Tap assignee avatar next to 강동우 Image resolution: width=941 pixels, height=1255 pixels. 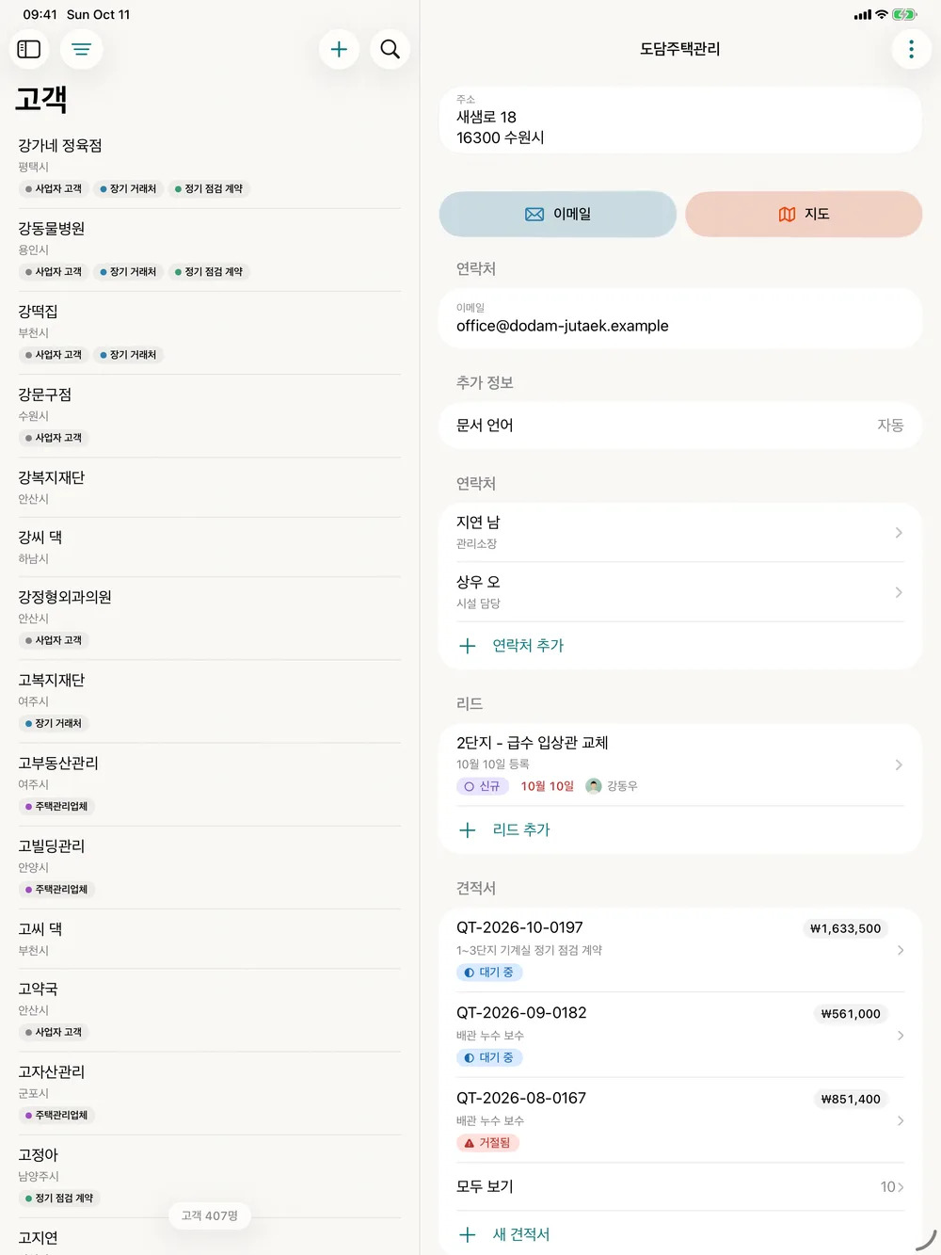click(593, 786)
